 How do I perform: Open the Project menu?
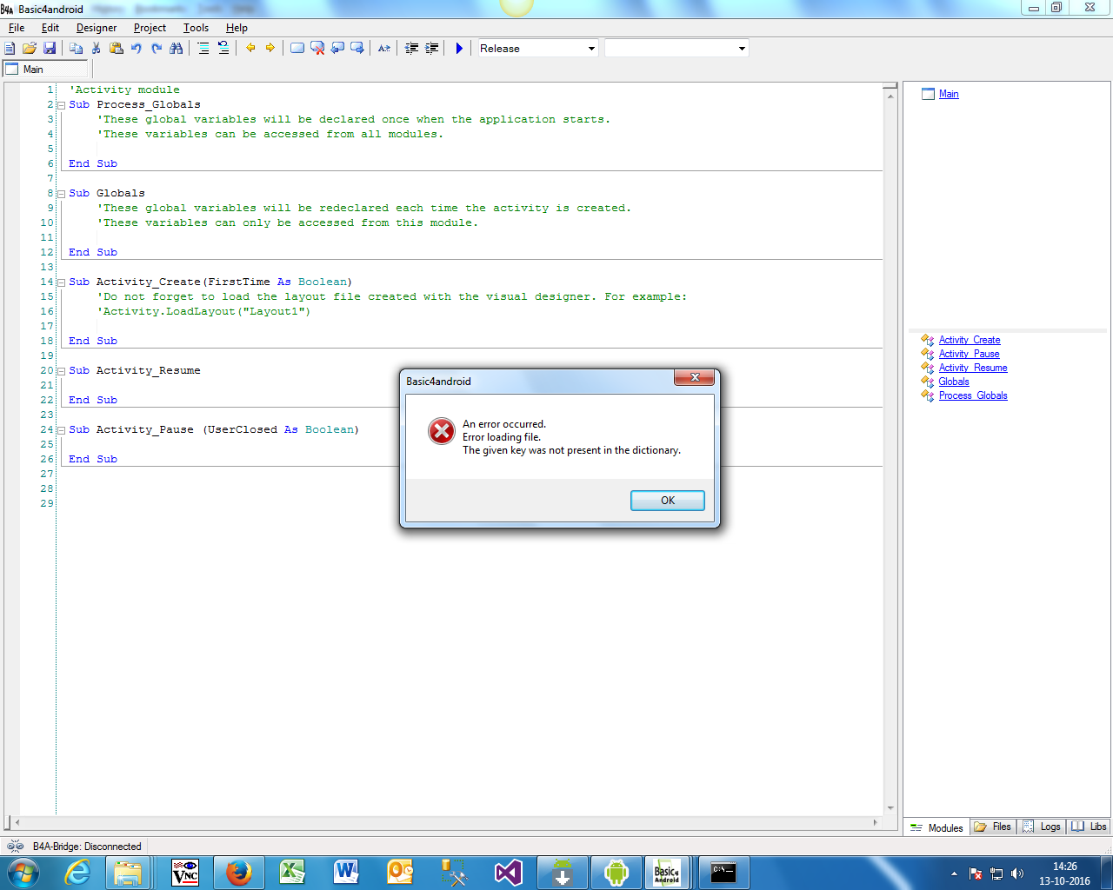tap(150, 28)
